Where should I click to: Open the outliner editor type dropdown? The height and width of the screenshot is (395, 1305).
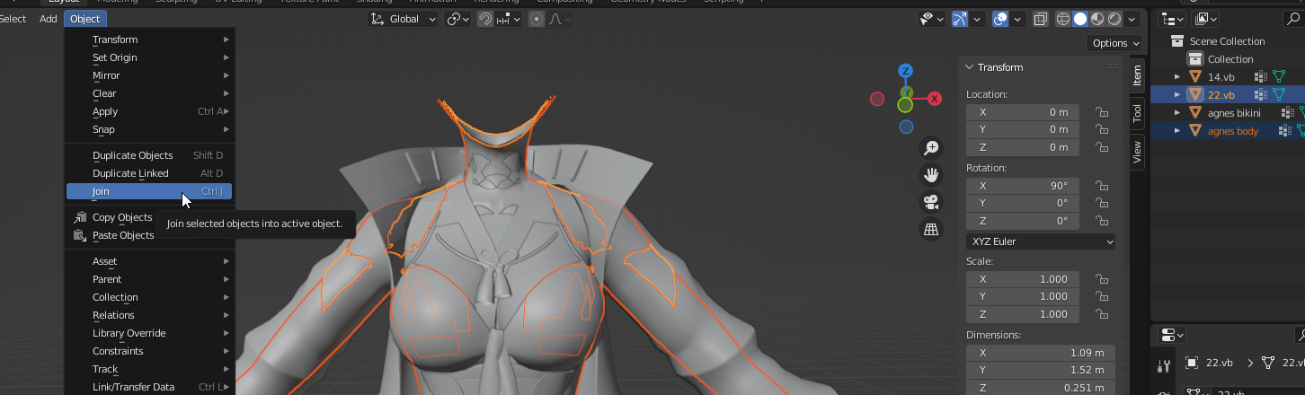pos(1172,19)
